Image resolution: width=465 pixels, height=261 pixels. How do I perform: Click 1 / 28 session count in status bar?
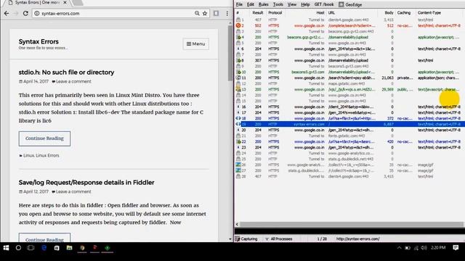point(322,239)
